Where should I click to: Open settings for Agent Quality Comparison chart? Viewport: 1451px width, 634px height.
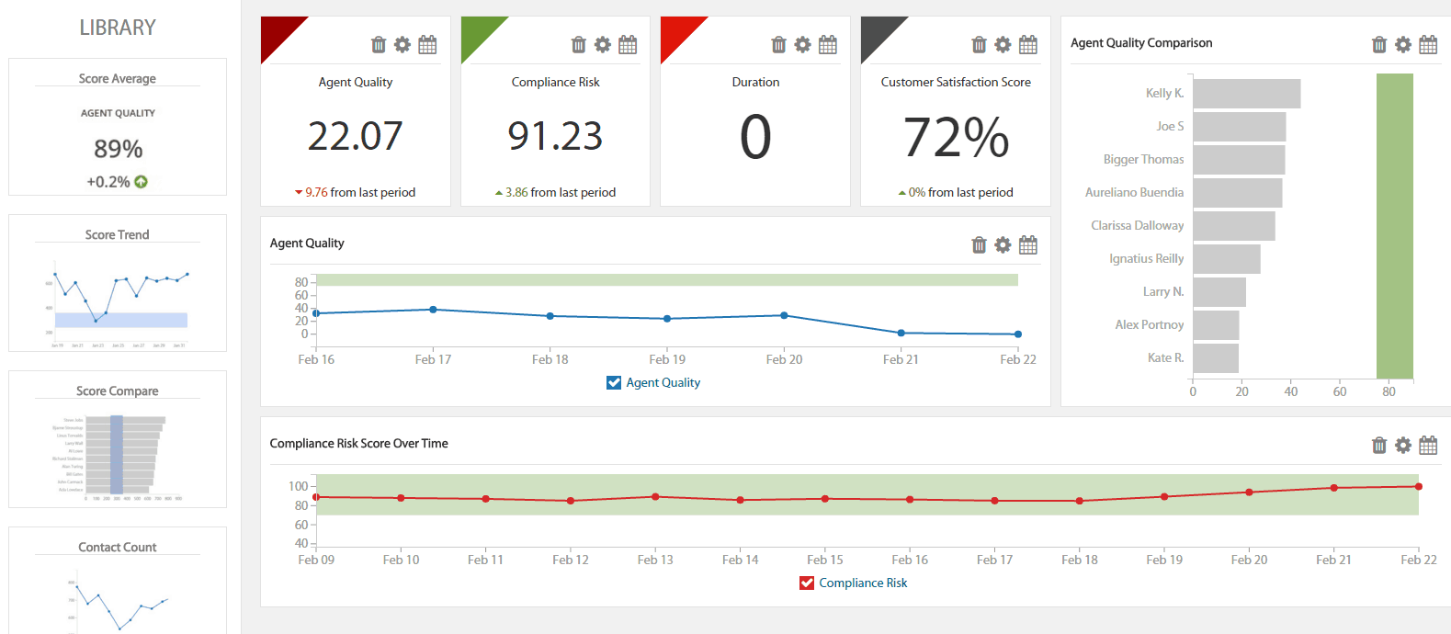[x=1403, y=45]
